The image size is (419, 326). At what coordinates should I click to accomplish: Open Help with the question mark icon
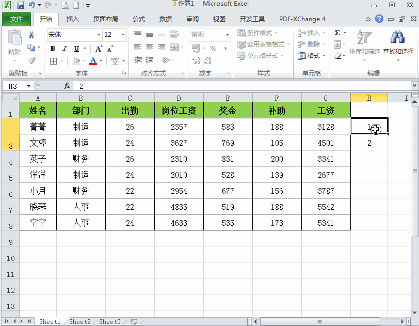pyautogui.click(x=379, y=19)
